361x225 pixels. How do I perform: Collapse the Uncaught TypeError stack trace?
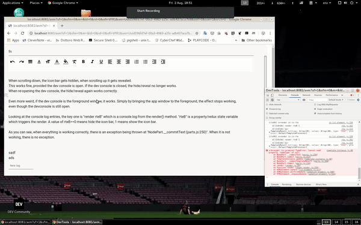[270, 151]
